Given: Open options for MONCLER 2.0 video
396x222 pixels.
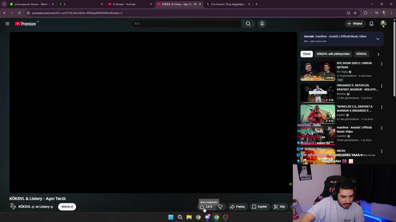Looking at the screenshot, I should coord(381,107).
